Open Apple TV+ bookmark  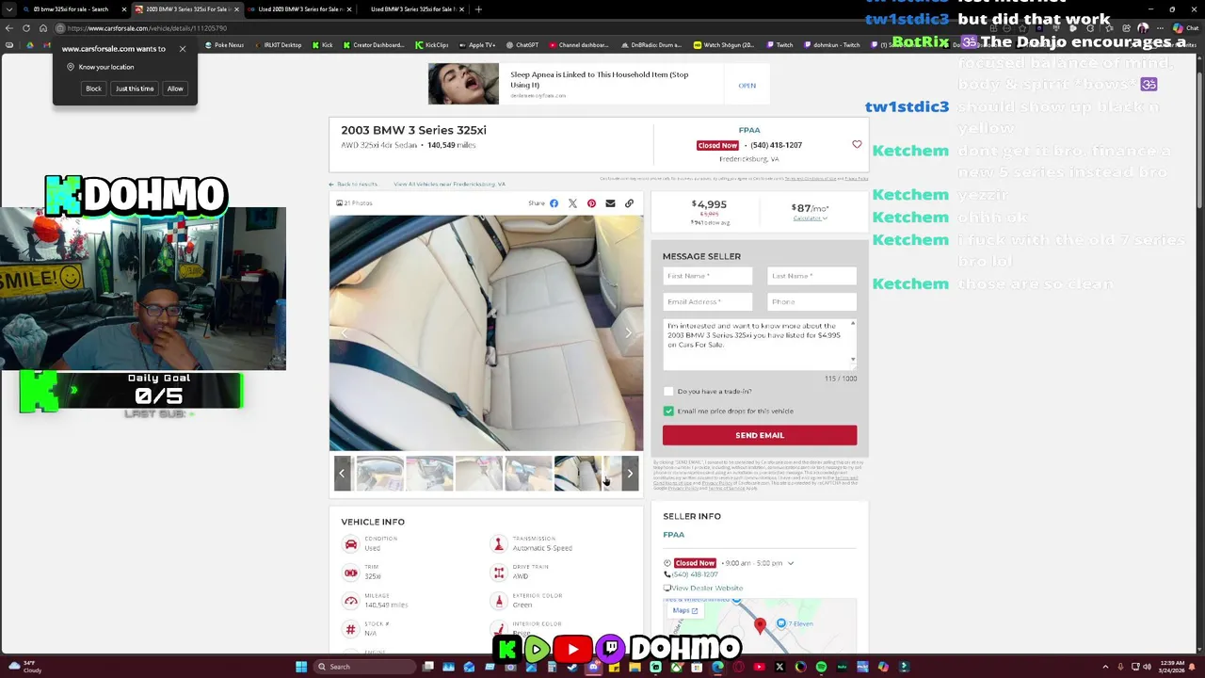tap(477, 44)
